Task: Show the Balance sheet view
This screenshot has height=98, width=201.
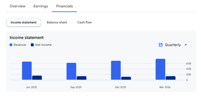Action: 57,22
